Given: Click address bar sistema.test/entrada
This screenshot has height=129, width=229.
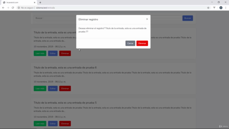Looking at the screenshot, I should [x=45, y=8].
